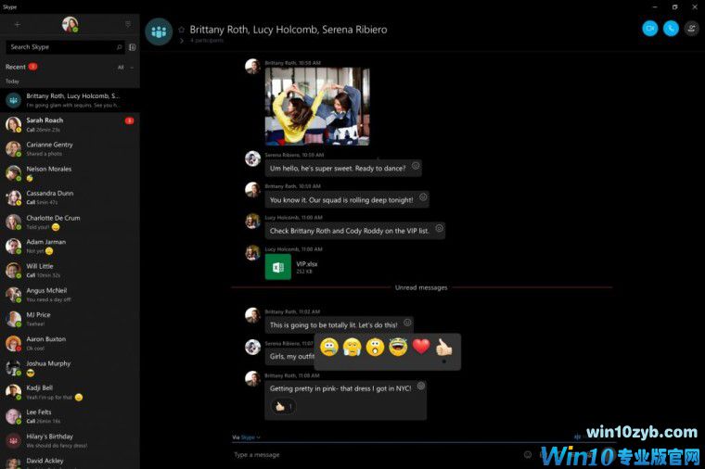Open the Adam Jarman conversation

click(70, 247)
